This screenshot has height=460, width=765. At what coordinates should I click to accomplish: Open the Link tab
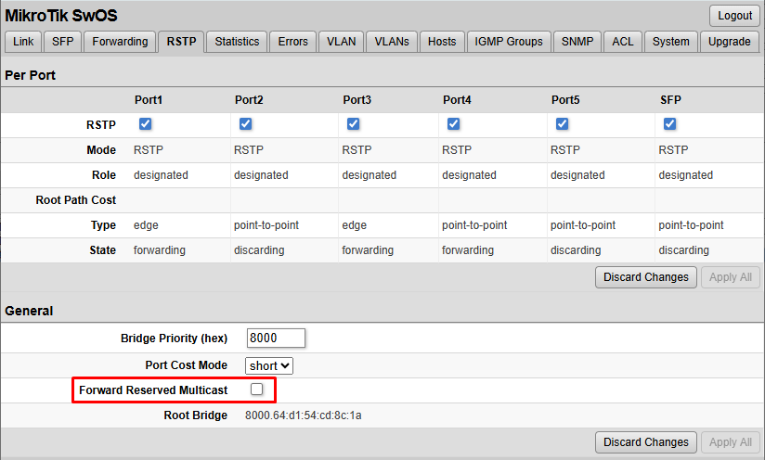[x=23, y=42]
